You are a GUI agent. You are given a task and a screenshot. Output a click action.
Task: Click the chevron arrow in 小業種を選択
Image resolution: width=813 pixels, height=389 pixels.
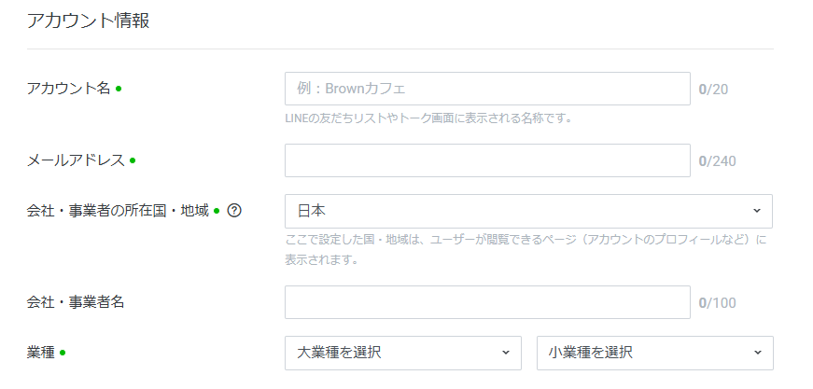(757, 353)
